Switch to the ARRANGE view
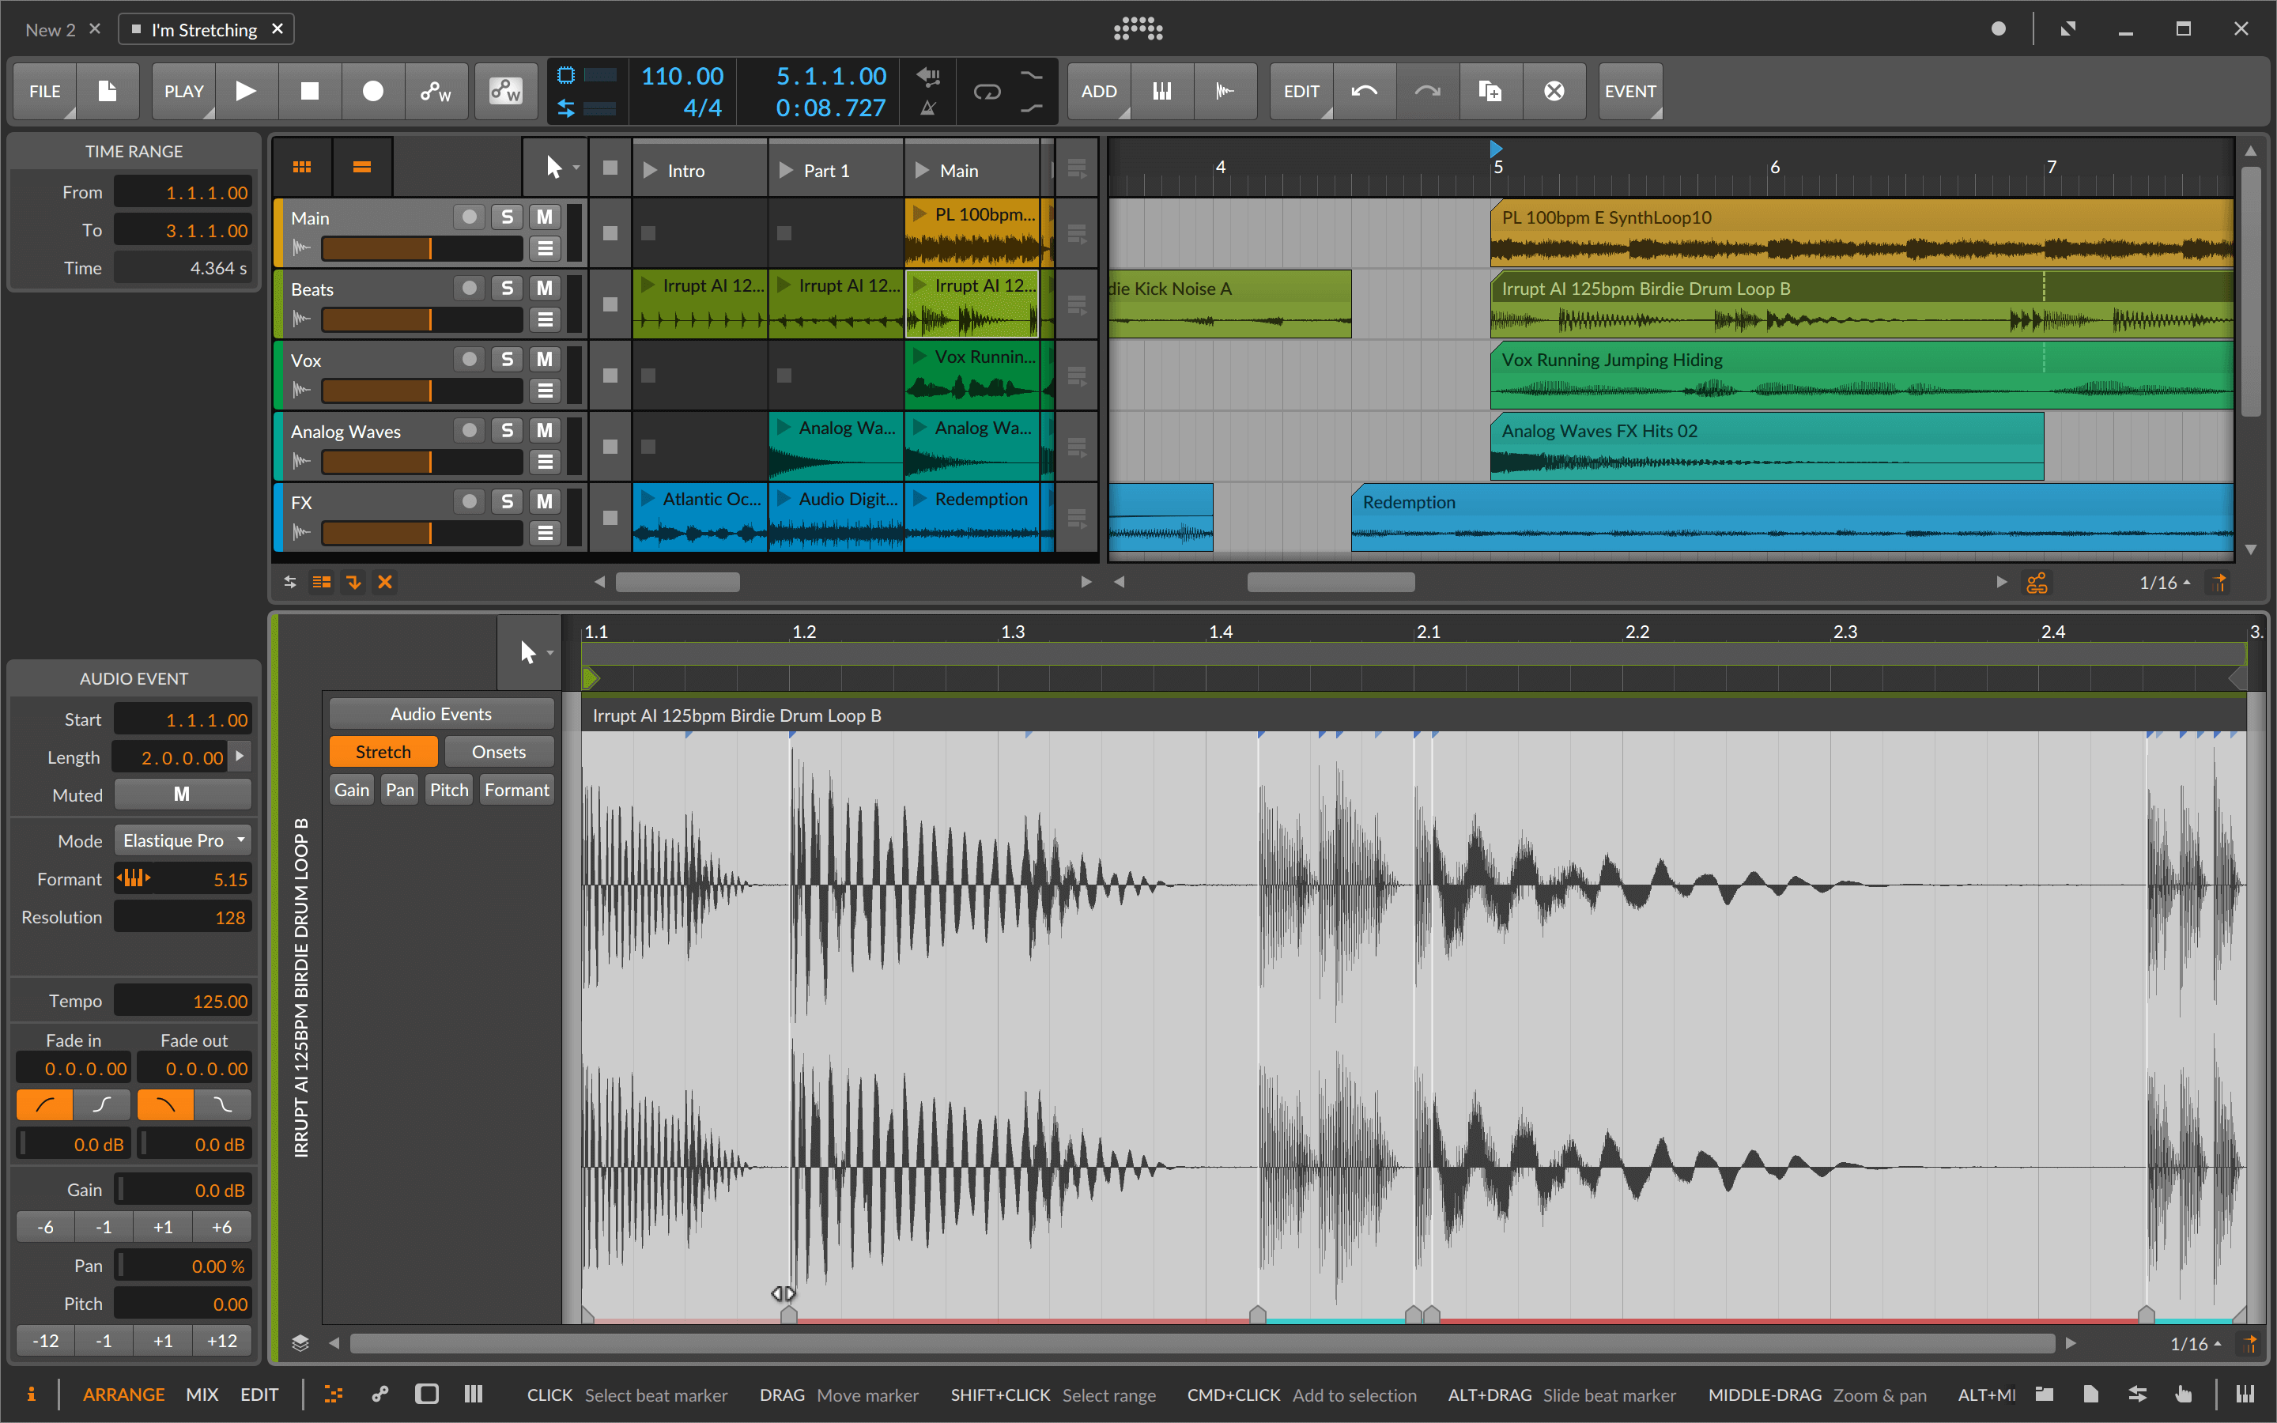Viewport: 2277px width, 1423px height. pyautogui.click(x=123, y=1394)
